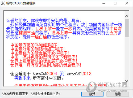Click the line 世界唯一具有变形金刚功能的钣金程序!
Screen dimensions: 133x98
coord(46,65)
